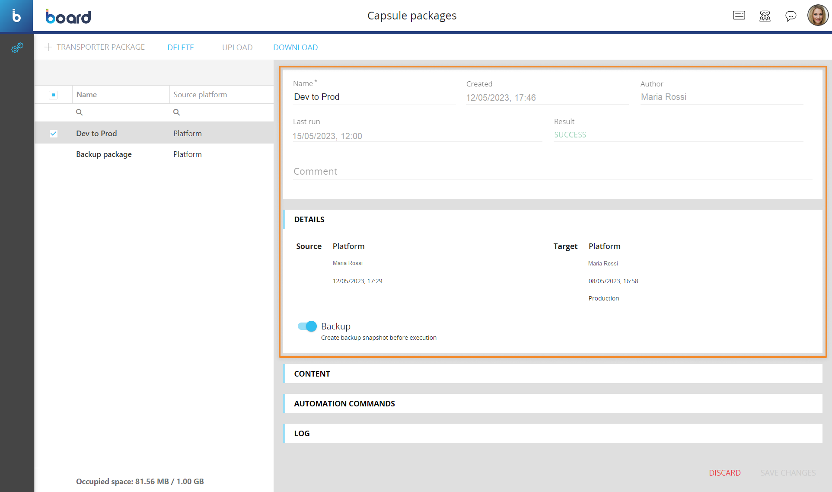Click the DOWNLOAD button

click(x=295, y=48)
